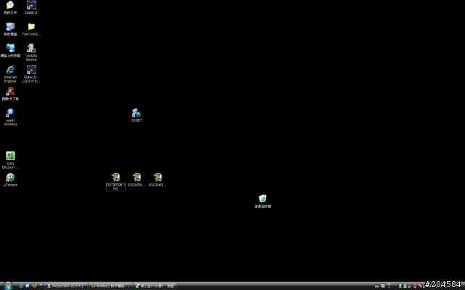
Task: Select the SONET desktop icon
Action: coord(137,115)
